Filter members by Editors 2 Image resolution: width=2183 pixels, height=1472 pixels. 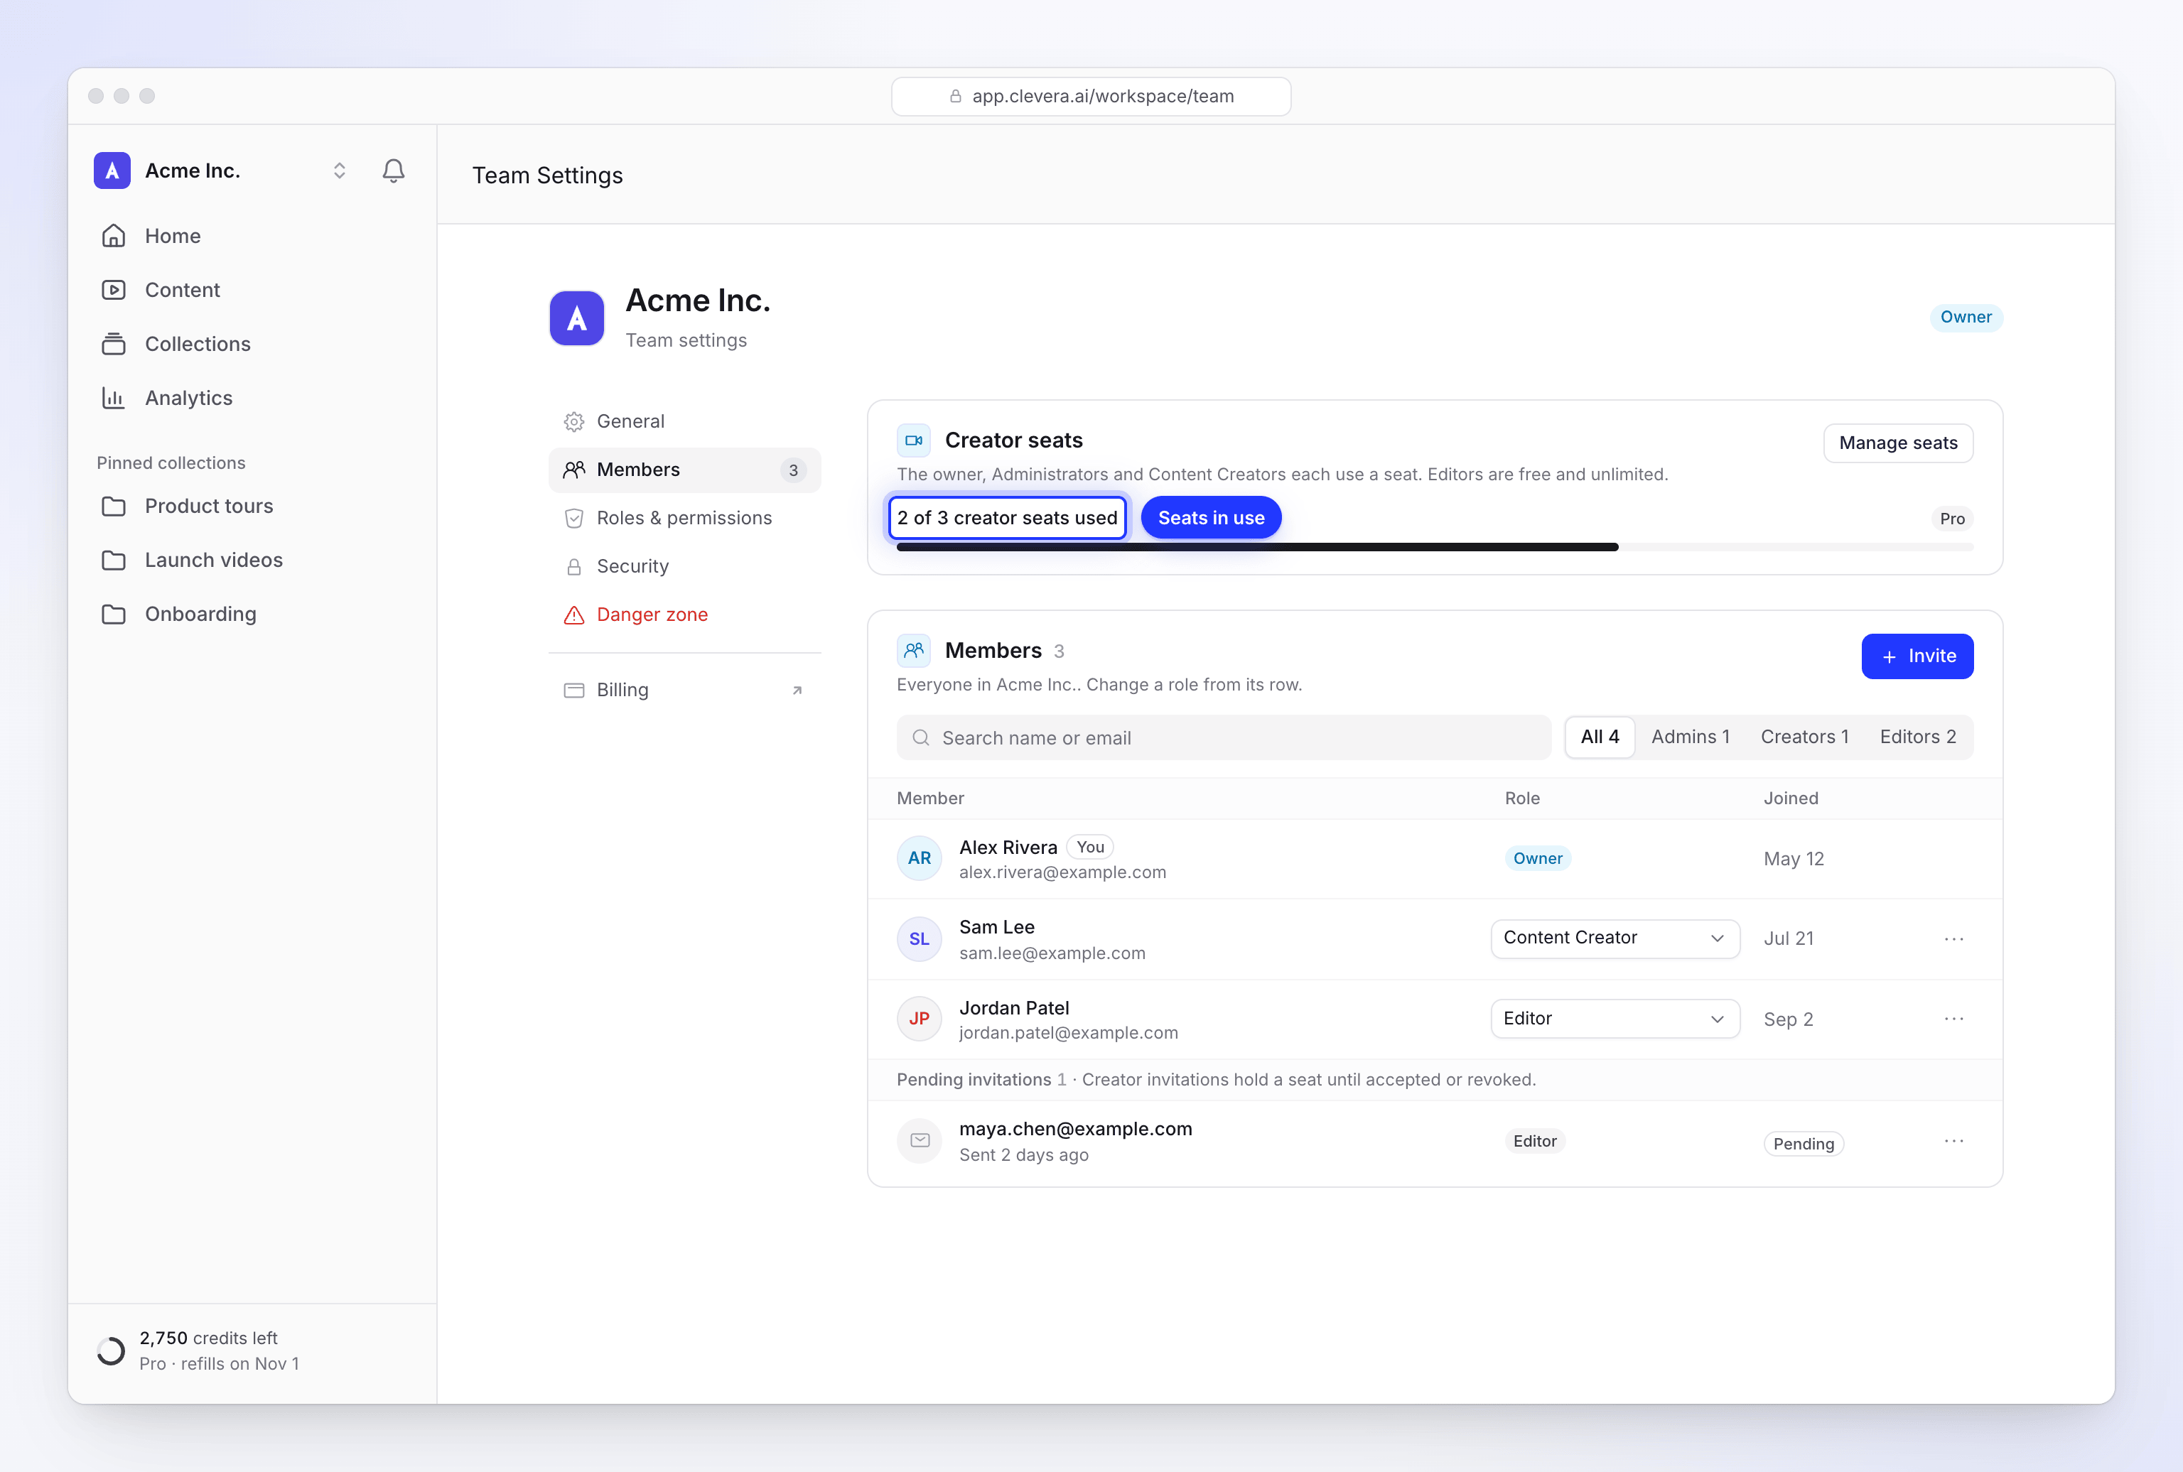(1917, 737)
